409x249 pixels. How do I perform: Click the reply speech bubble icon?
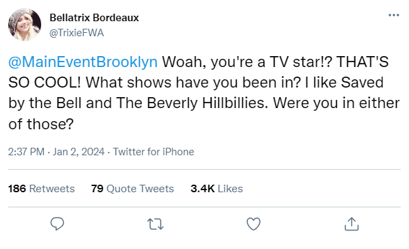(57, 224)
